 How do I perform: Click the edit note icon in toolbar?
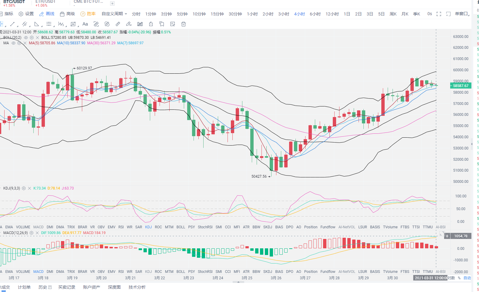click(x=173, y=24)
